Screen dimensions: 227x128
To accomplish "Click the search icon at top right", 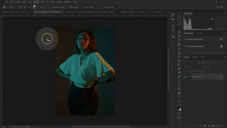I will 217,7.
